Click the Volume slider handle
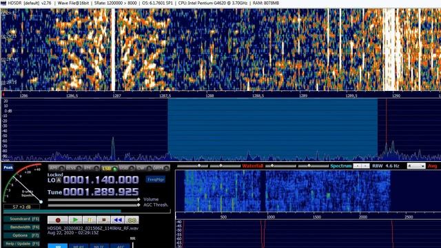The width and height of the screenshot is (441, 248). tap(138, 199)
